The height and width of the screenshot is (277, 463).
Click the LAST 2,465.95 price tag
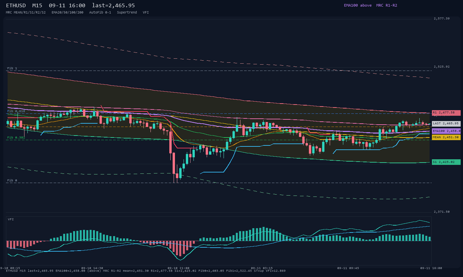pos(446,124)
